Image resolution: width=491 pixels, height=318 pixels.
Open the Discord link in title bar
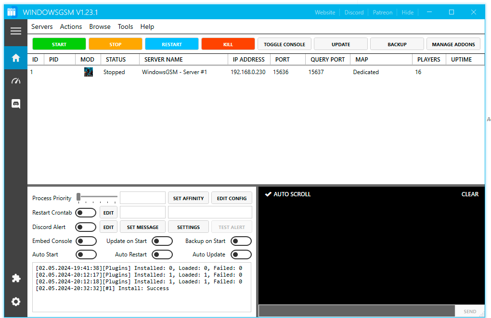354,12
